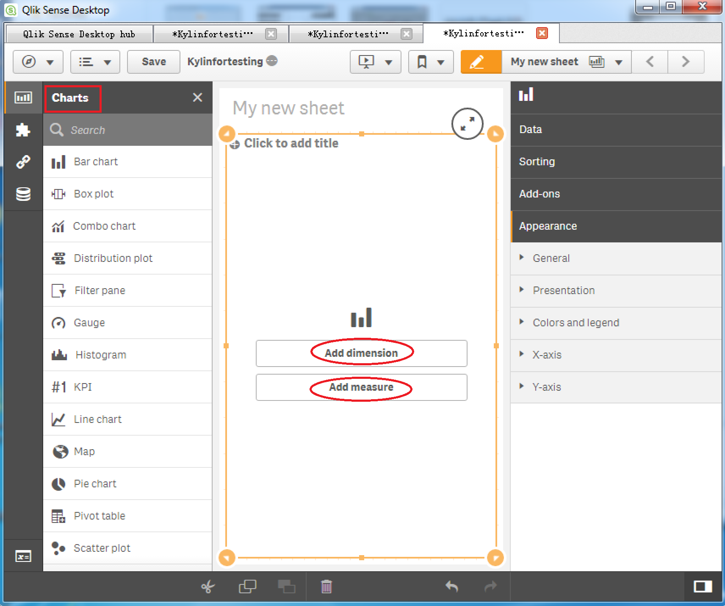The width and height of the screenshot is (725, 606).
Task: Open the Master items link icon panel
Action: [x=23, y=162]
